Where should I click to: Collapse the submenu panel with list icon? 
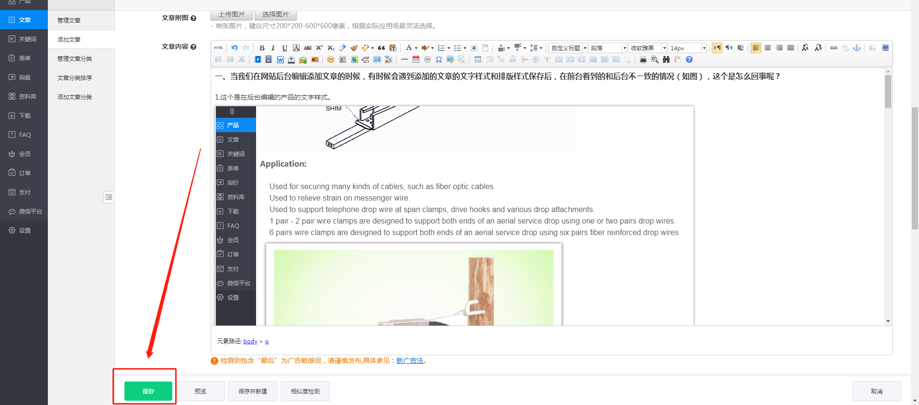point(109,197)
